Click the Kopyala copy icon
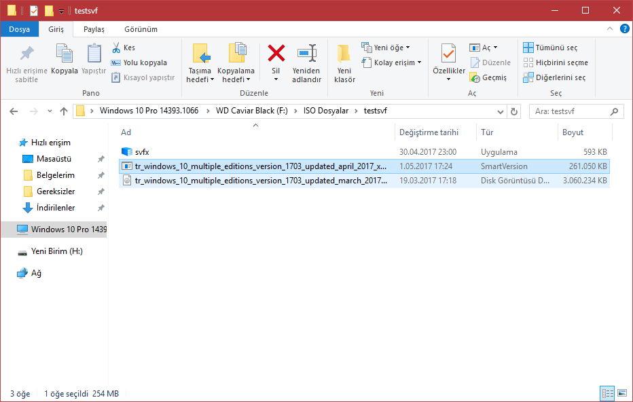Screen dimensions: 633x402 click(65, 60)
